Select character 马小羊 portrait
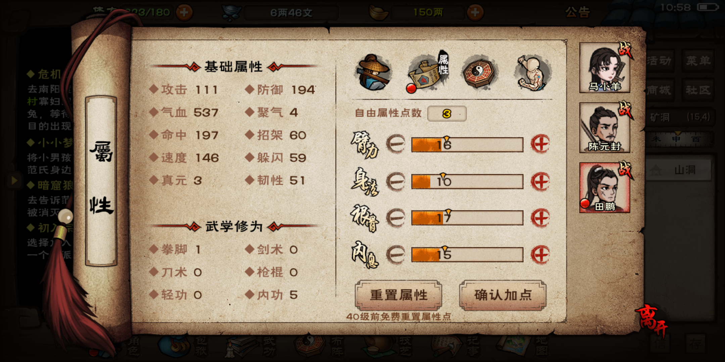This screenshot has width=725, height=362. coord(605,68)
